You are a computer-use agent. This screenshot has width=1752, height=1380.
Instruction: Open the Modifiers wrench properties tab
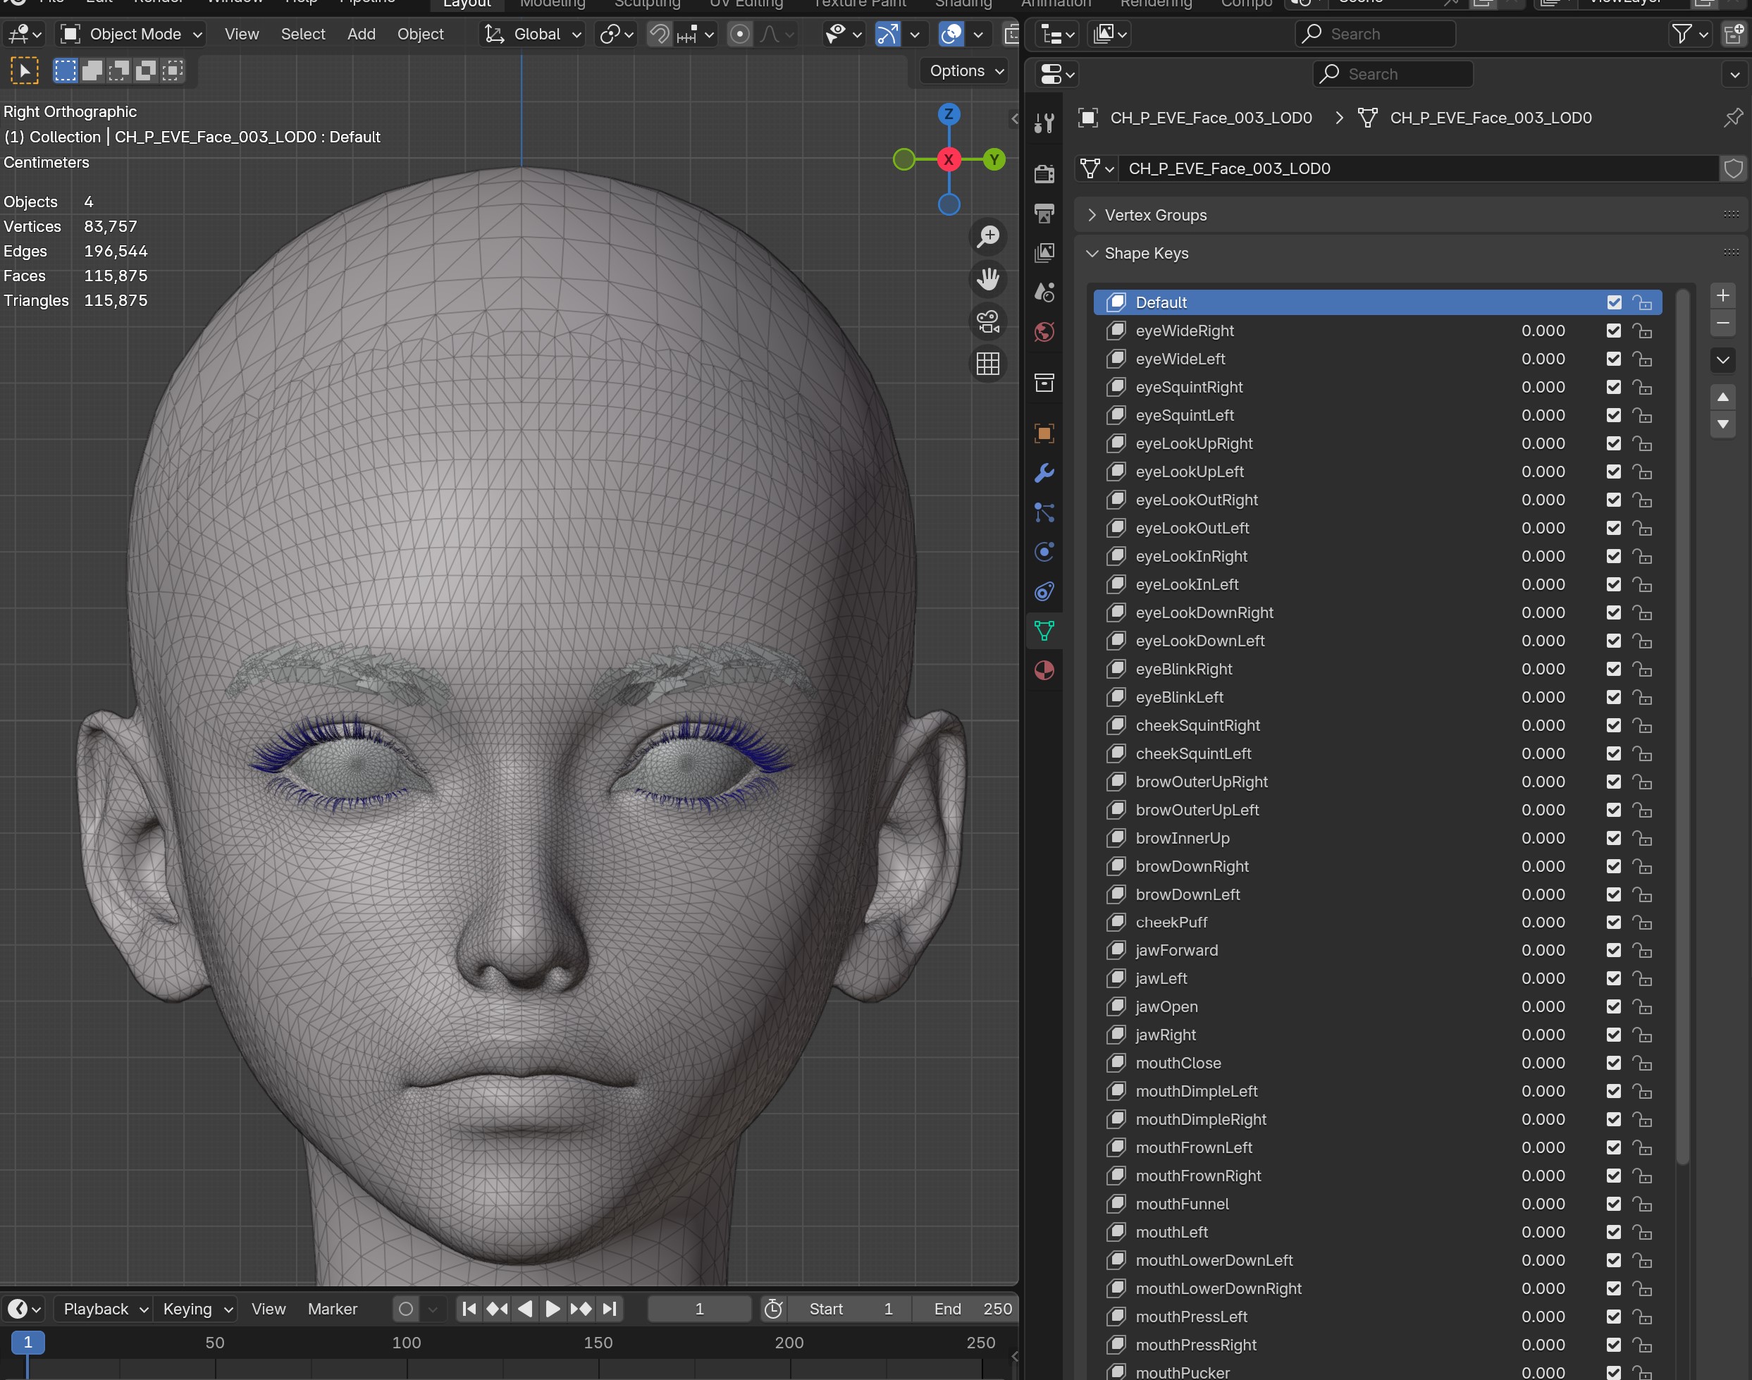1044,473
